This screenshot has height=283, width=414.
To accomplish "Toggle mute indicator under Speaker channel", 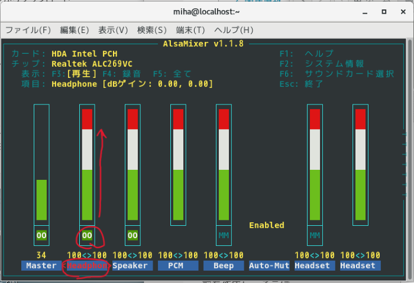I will click(x=132, y=235).
